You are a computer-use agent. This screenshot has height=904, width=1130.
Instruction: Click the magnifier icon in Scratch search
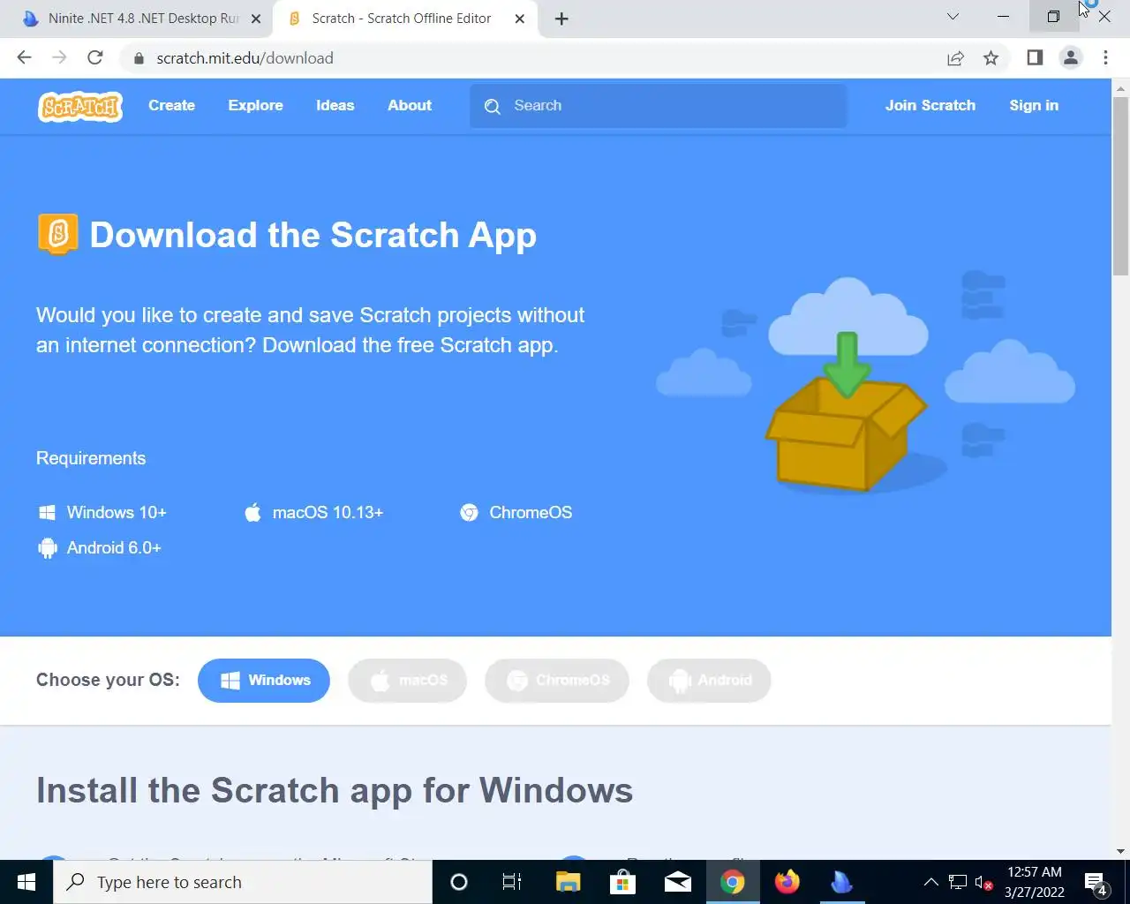(493, 106)
